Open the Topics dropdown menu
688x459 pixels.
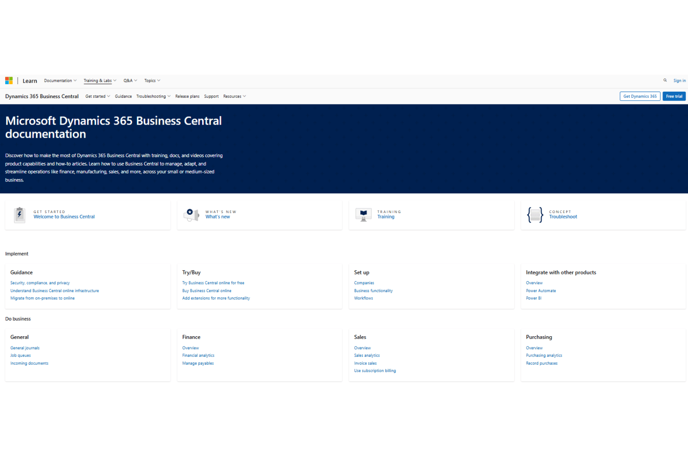pos(152,80)
